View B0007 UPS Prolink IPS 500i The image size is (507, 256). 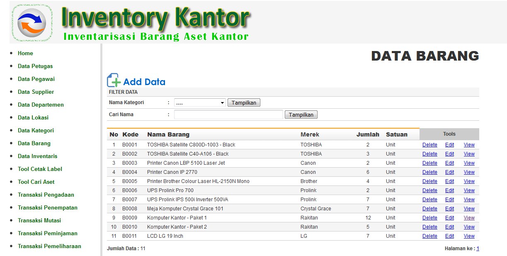tap(469, 200)
